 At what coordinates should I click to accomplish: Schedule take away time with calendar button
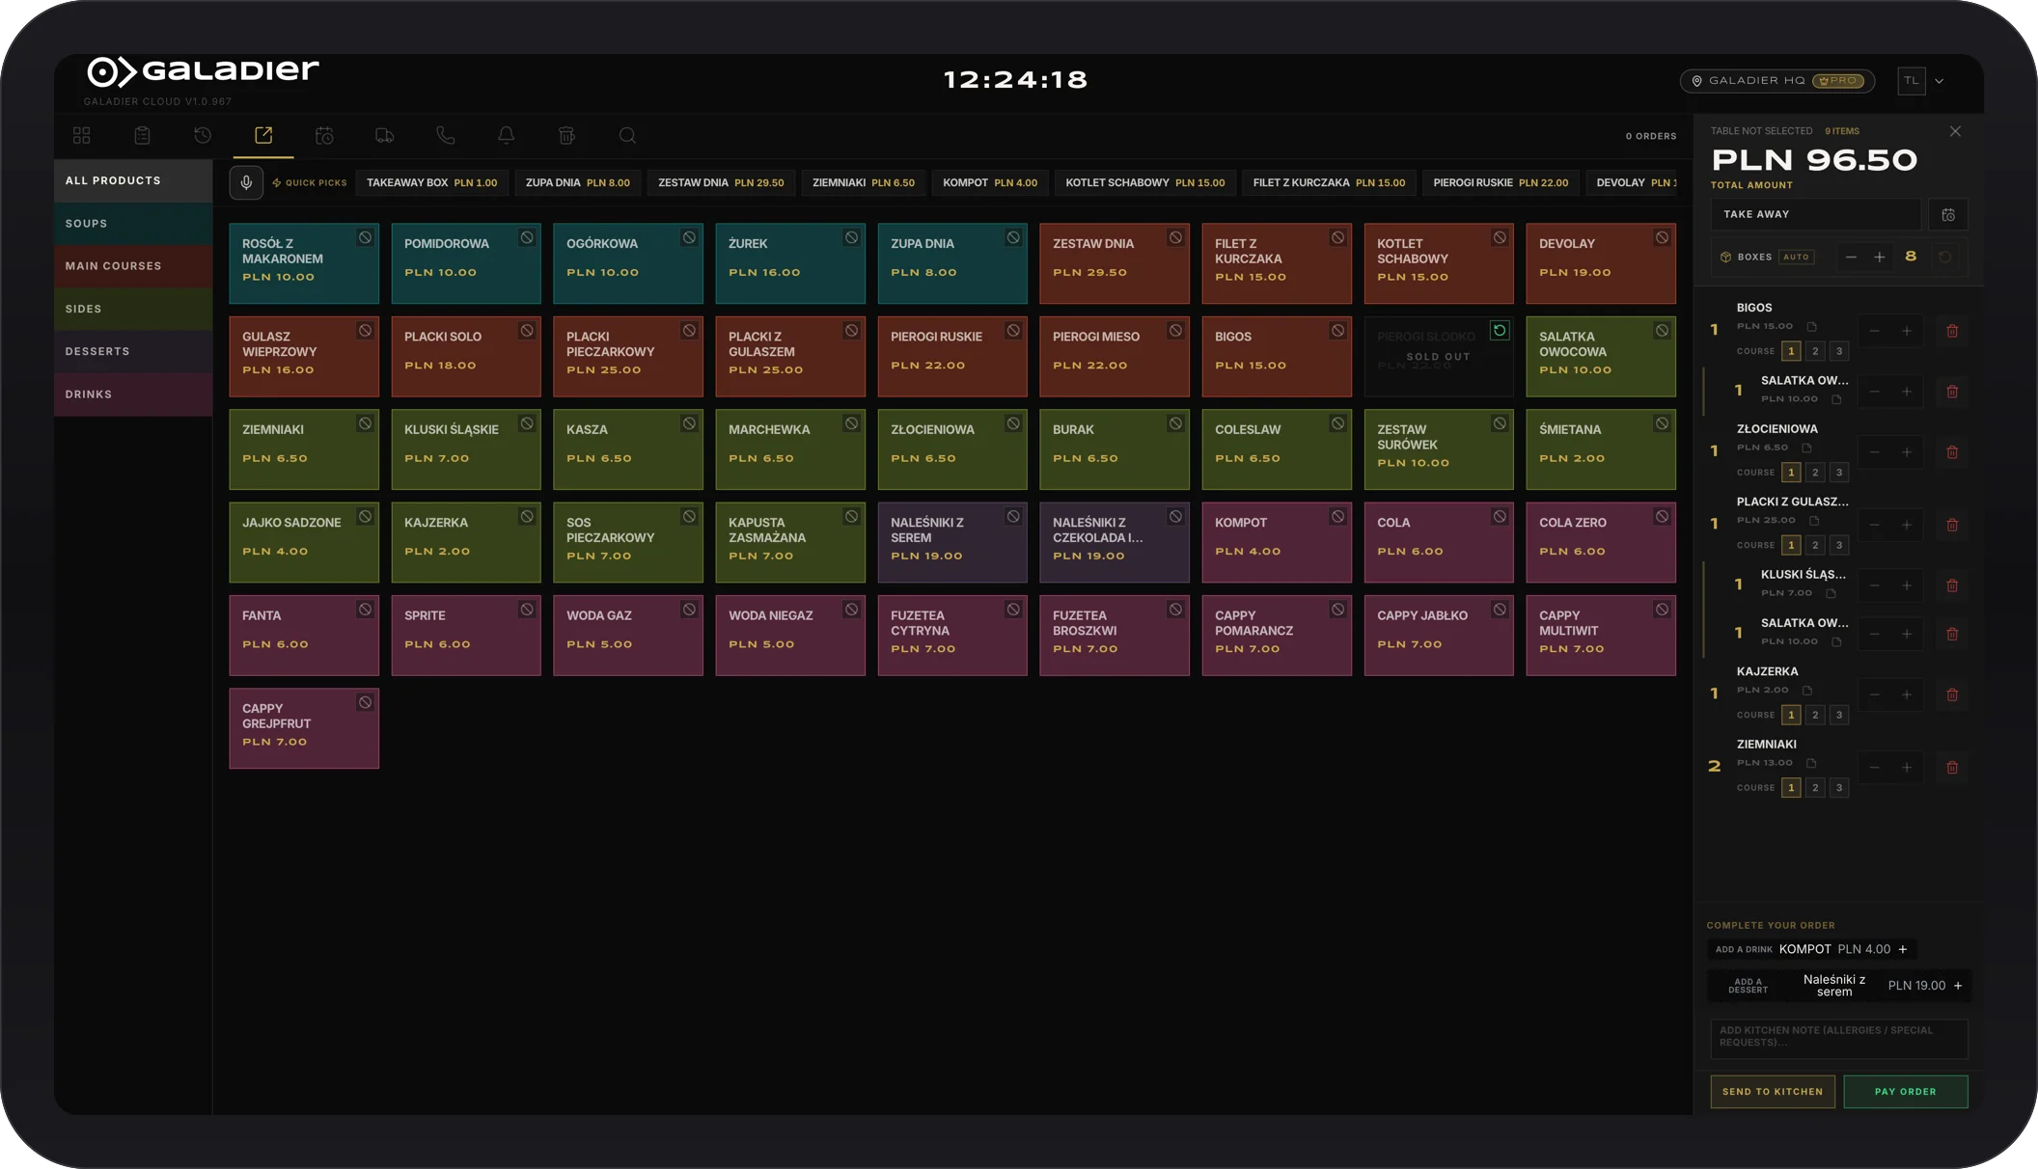(1948, 215)
